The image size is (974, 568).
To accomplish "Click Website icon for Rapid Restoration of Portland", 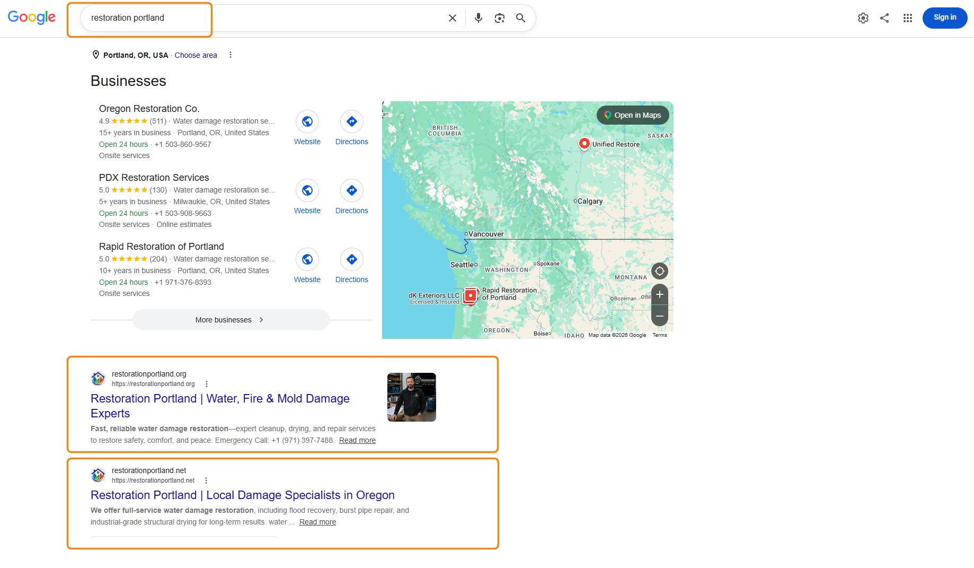I will (307, 259).
